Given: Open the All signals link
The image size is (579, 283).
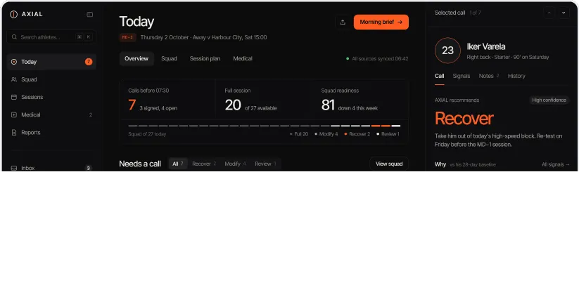Looking at the screenshot, I should click(x=555, y=164).
